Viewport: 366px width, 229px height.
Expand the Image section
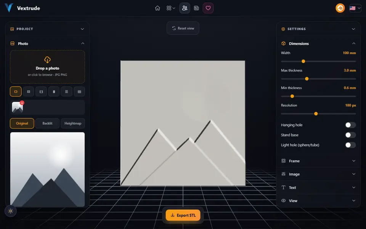318,174
